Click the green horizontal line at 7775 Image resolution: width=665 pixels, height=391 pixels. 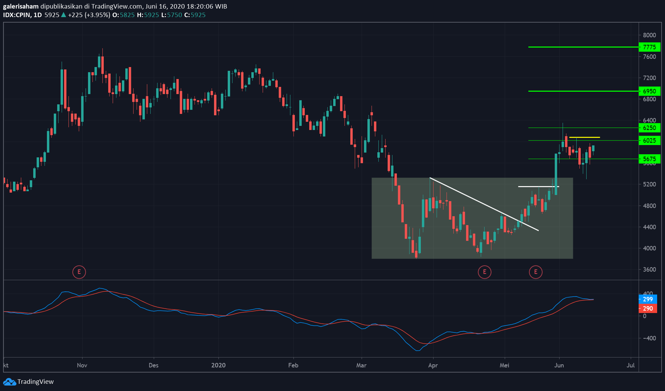[584, 47]
